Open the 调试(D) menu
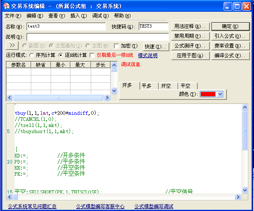254x211 pixels. (100, 16)
